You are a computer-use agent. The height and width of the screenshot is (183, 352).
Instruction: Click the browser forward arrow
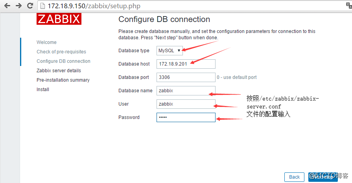tap(18, 5)
